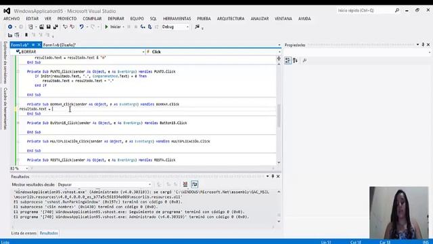Click the split editor handle above the scrollbar

click(x=279, y=58)
